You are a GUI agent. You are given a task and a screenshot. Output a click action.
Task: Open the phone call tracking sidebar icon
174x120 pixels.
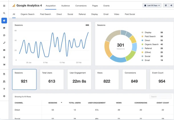[4, 43]
